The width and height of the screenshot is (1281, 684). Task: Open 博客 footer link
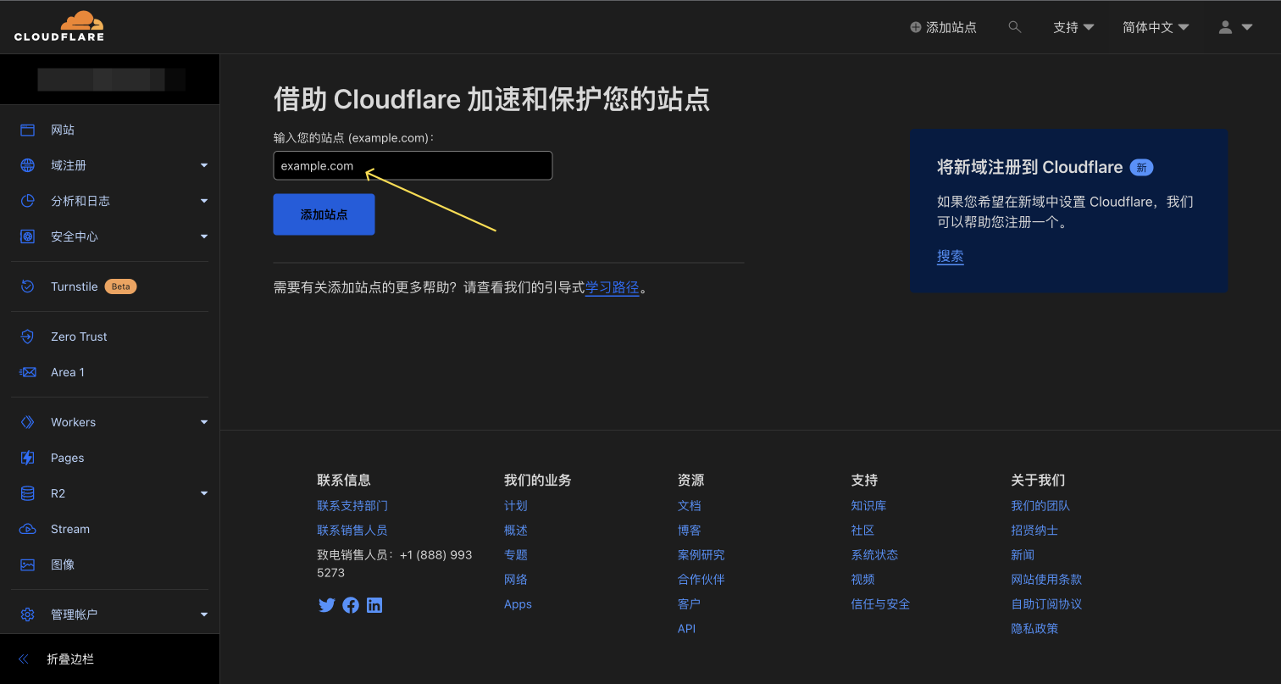(690, 530)
